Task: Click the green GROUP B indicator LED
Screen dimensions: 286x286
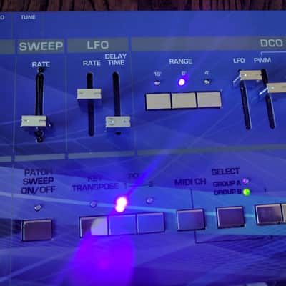Action: point(247,192)
